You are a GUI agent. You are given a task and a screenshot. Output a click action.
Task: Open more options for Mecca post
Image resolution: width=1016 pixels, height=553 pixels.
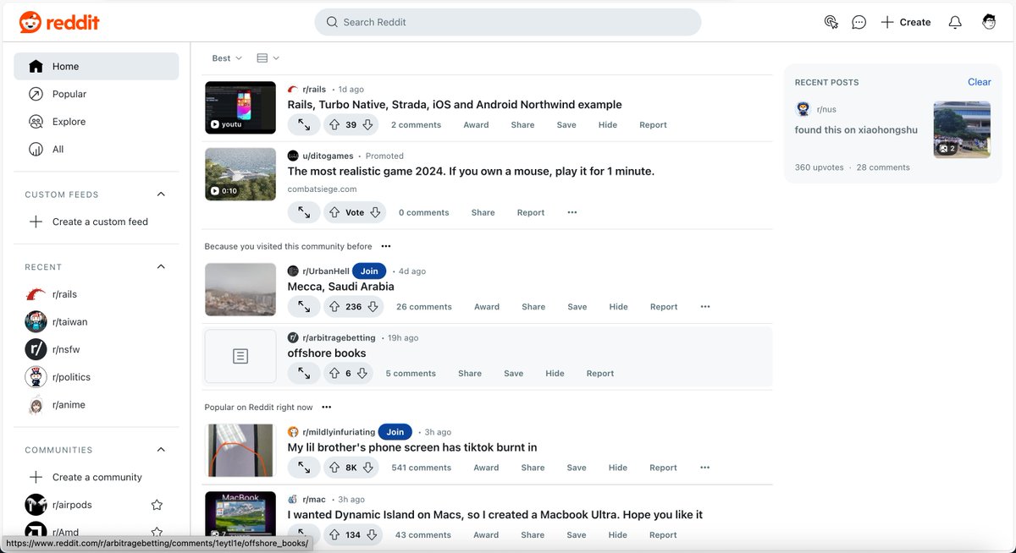tap(705, 307)
